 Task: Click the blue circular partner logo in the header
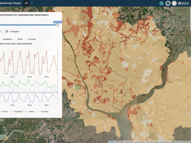point(161,3)
